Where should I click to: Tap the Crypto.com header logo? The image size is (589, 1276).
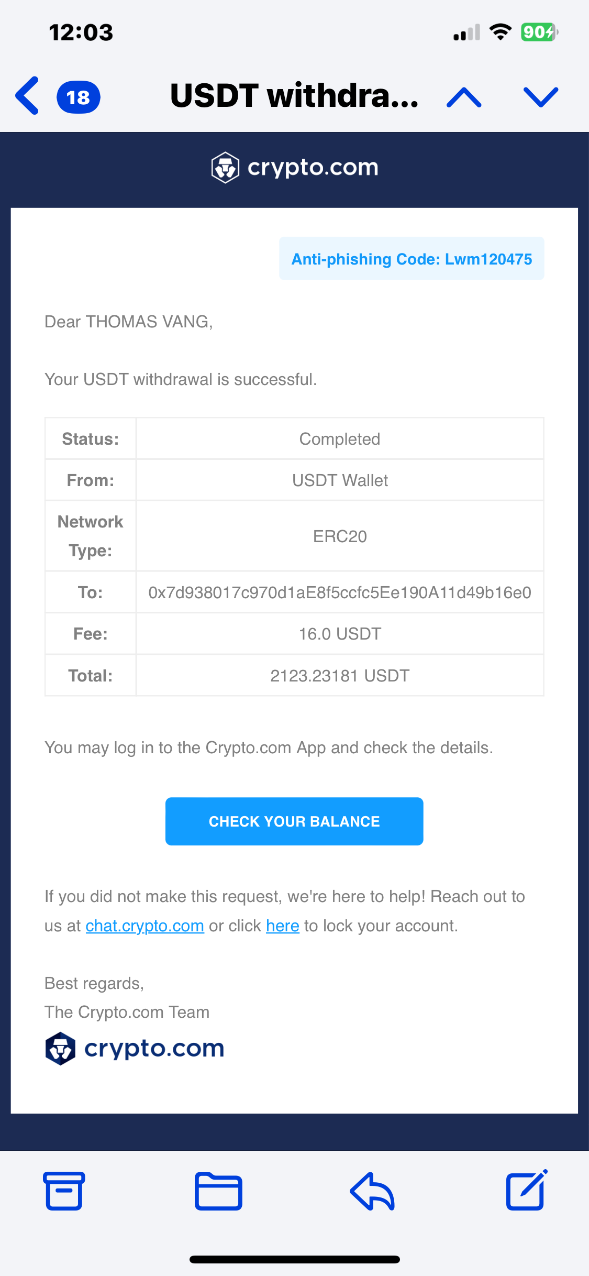coord(294,168)
